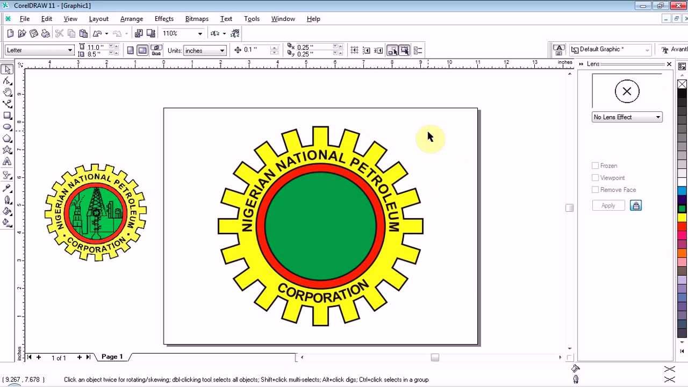
Task: Select the Polygon tool
Action: 7,139
